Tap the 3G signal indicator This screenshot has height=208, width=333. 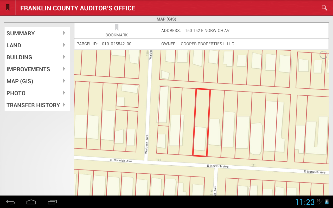(x=320, y=201)
